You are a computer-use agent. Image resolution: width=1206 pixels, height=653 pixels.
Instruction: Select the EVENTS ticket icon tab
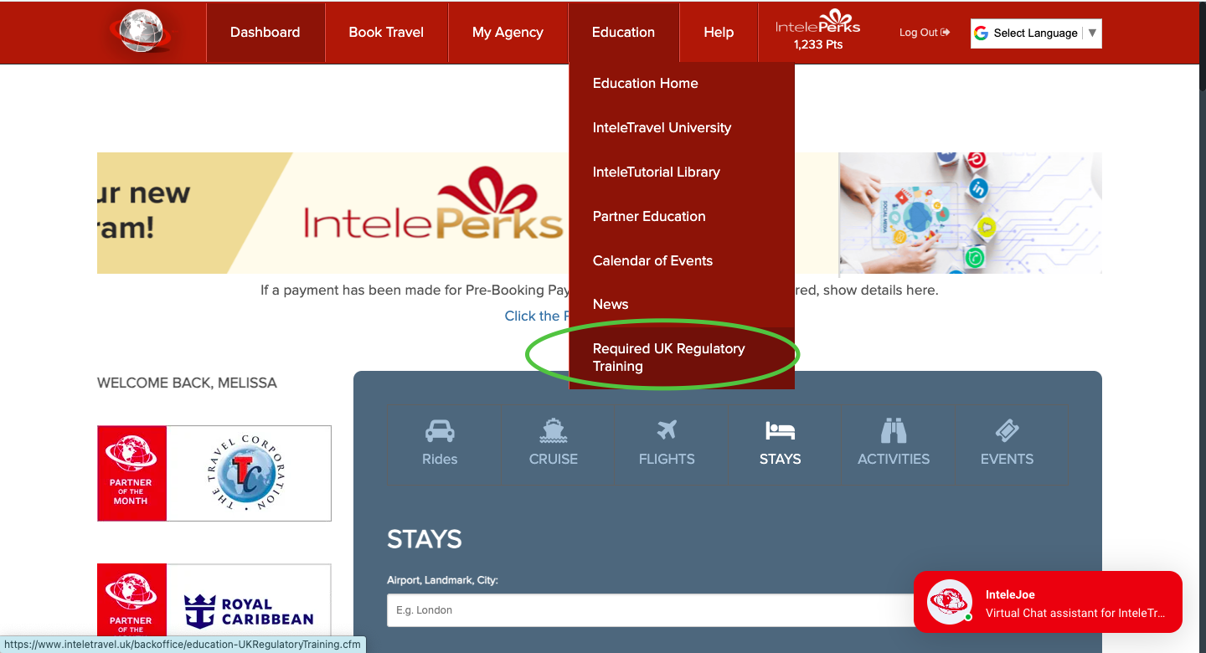[1007, 444]
